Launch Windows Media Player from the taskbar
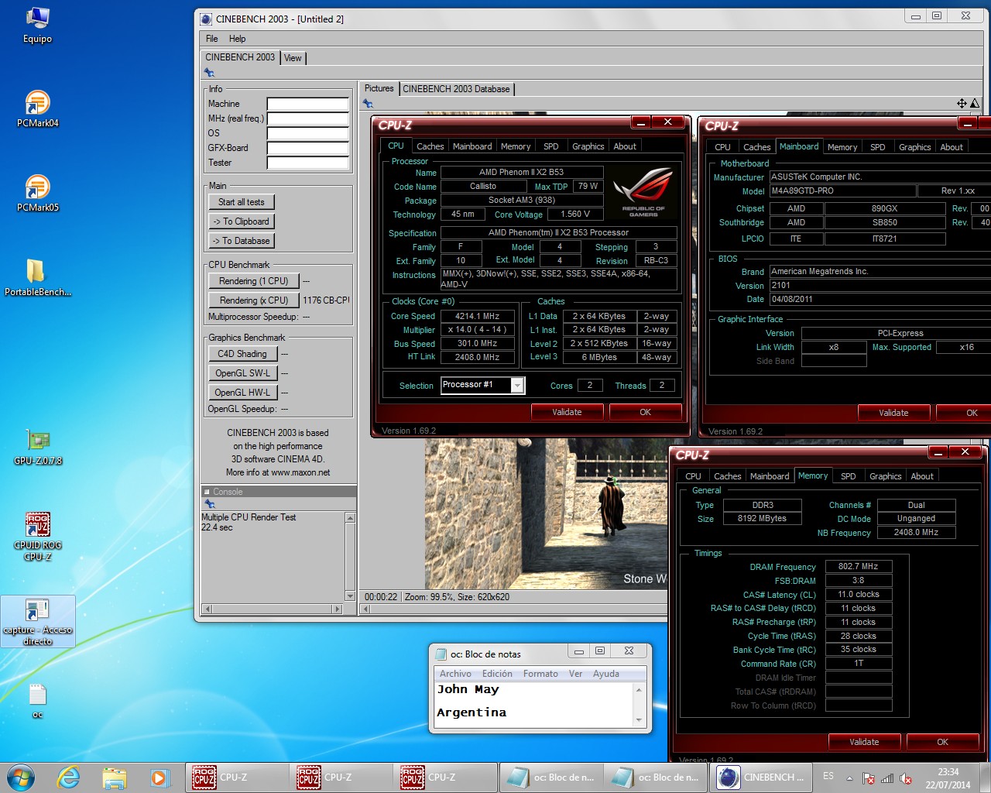The width and height of the screenshot is (991, 793). coord(159,778)
